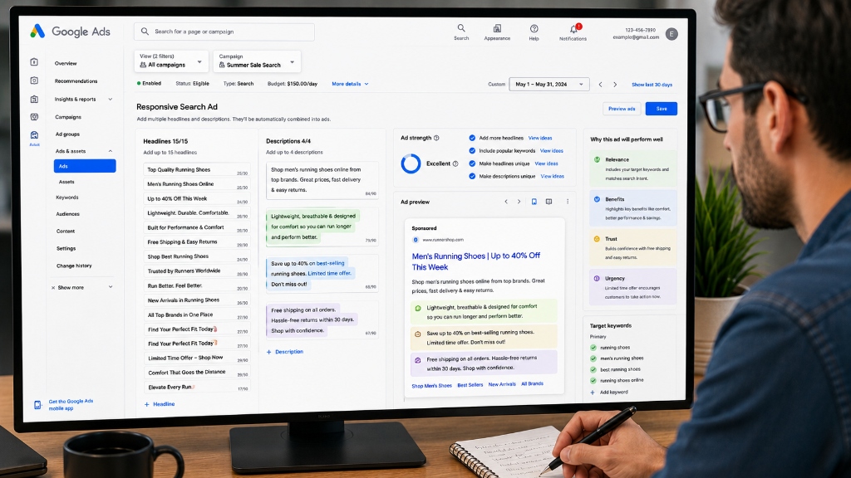Viewport: 851px width, 478px height.
Task: Click the help icon next to Excellent
Action: tap(455, 163)
